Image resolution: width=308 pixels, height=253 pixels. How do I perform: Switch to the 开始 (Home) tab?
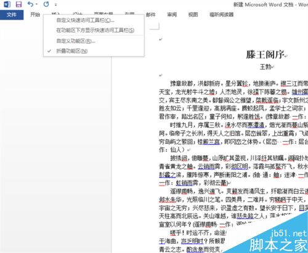(x=35, y=15)
